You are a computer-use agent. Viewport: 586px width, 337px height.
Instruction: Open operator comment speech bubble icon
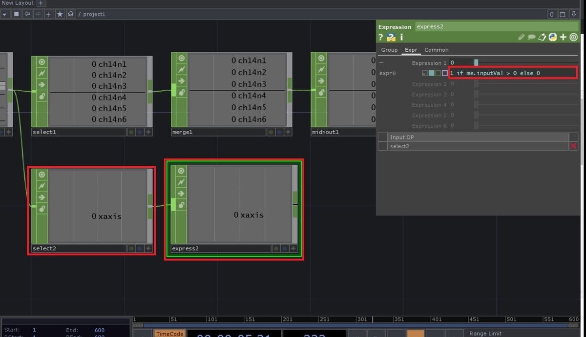532,37
